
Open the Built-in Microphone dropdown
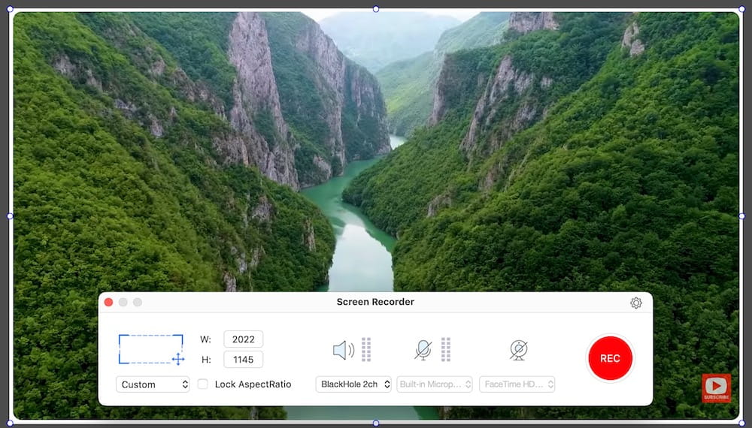pos(435,384)
